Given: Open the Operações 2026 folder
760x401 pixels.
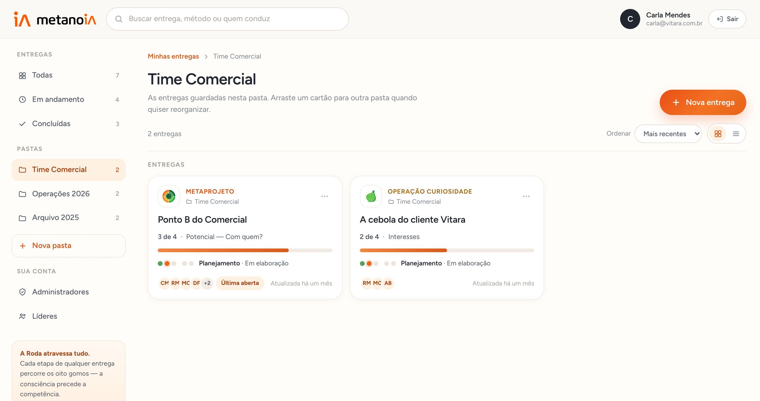Looking at the screenshot, I should (x=69, y=194).
